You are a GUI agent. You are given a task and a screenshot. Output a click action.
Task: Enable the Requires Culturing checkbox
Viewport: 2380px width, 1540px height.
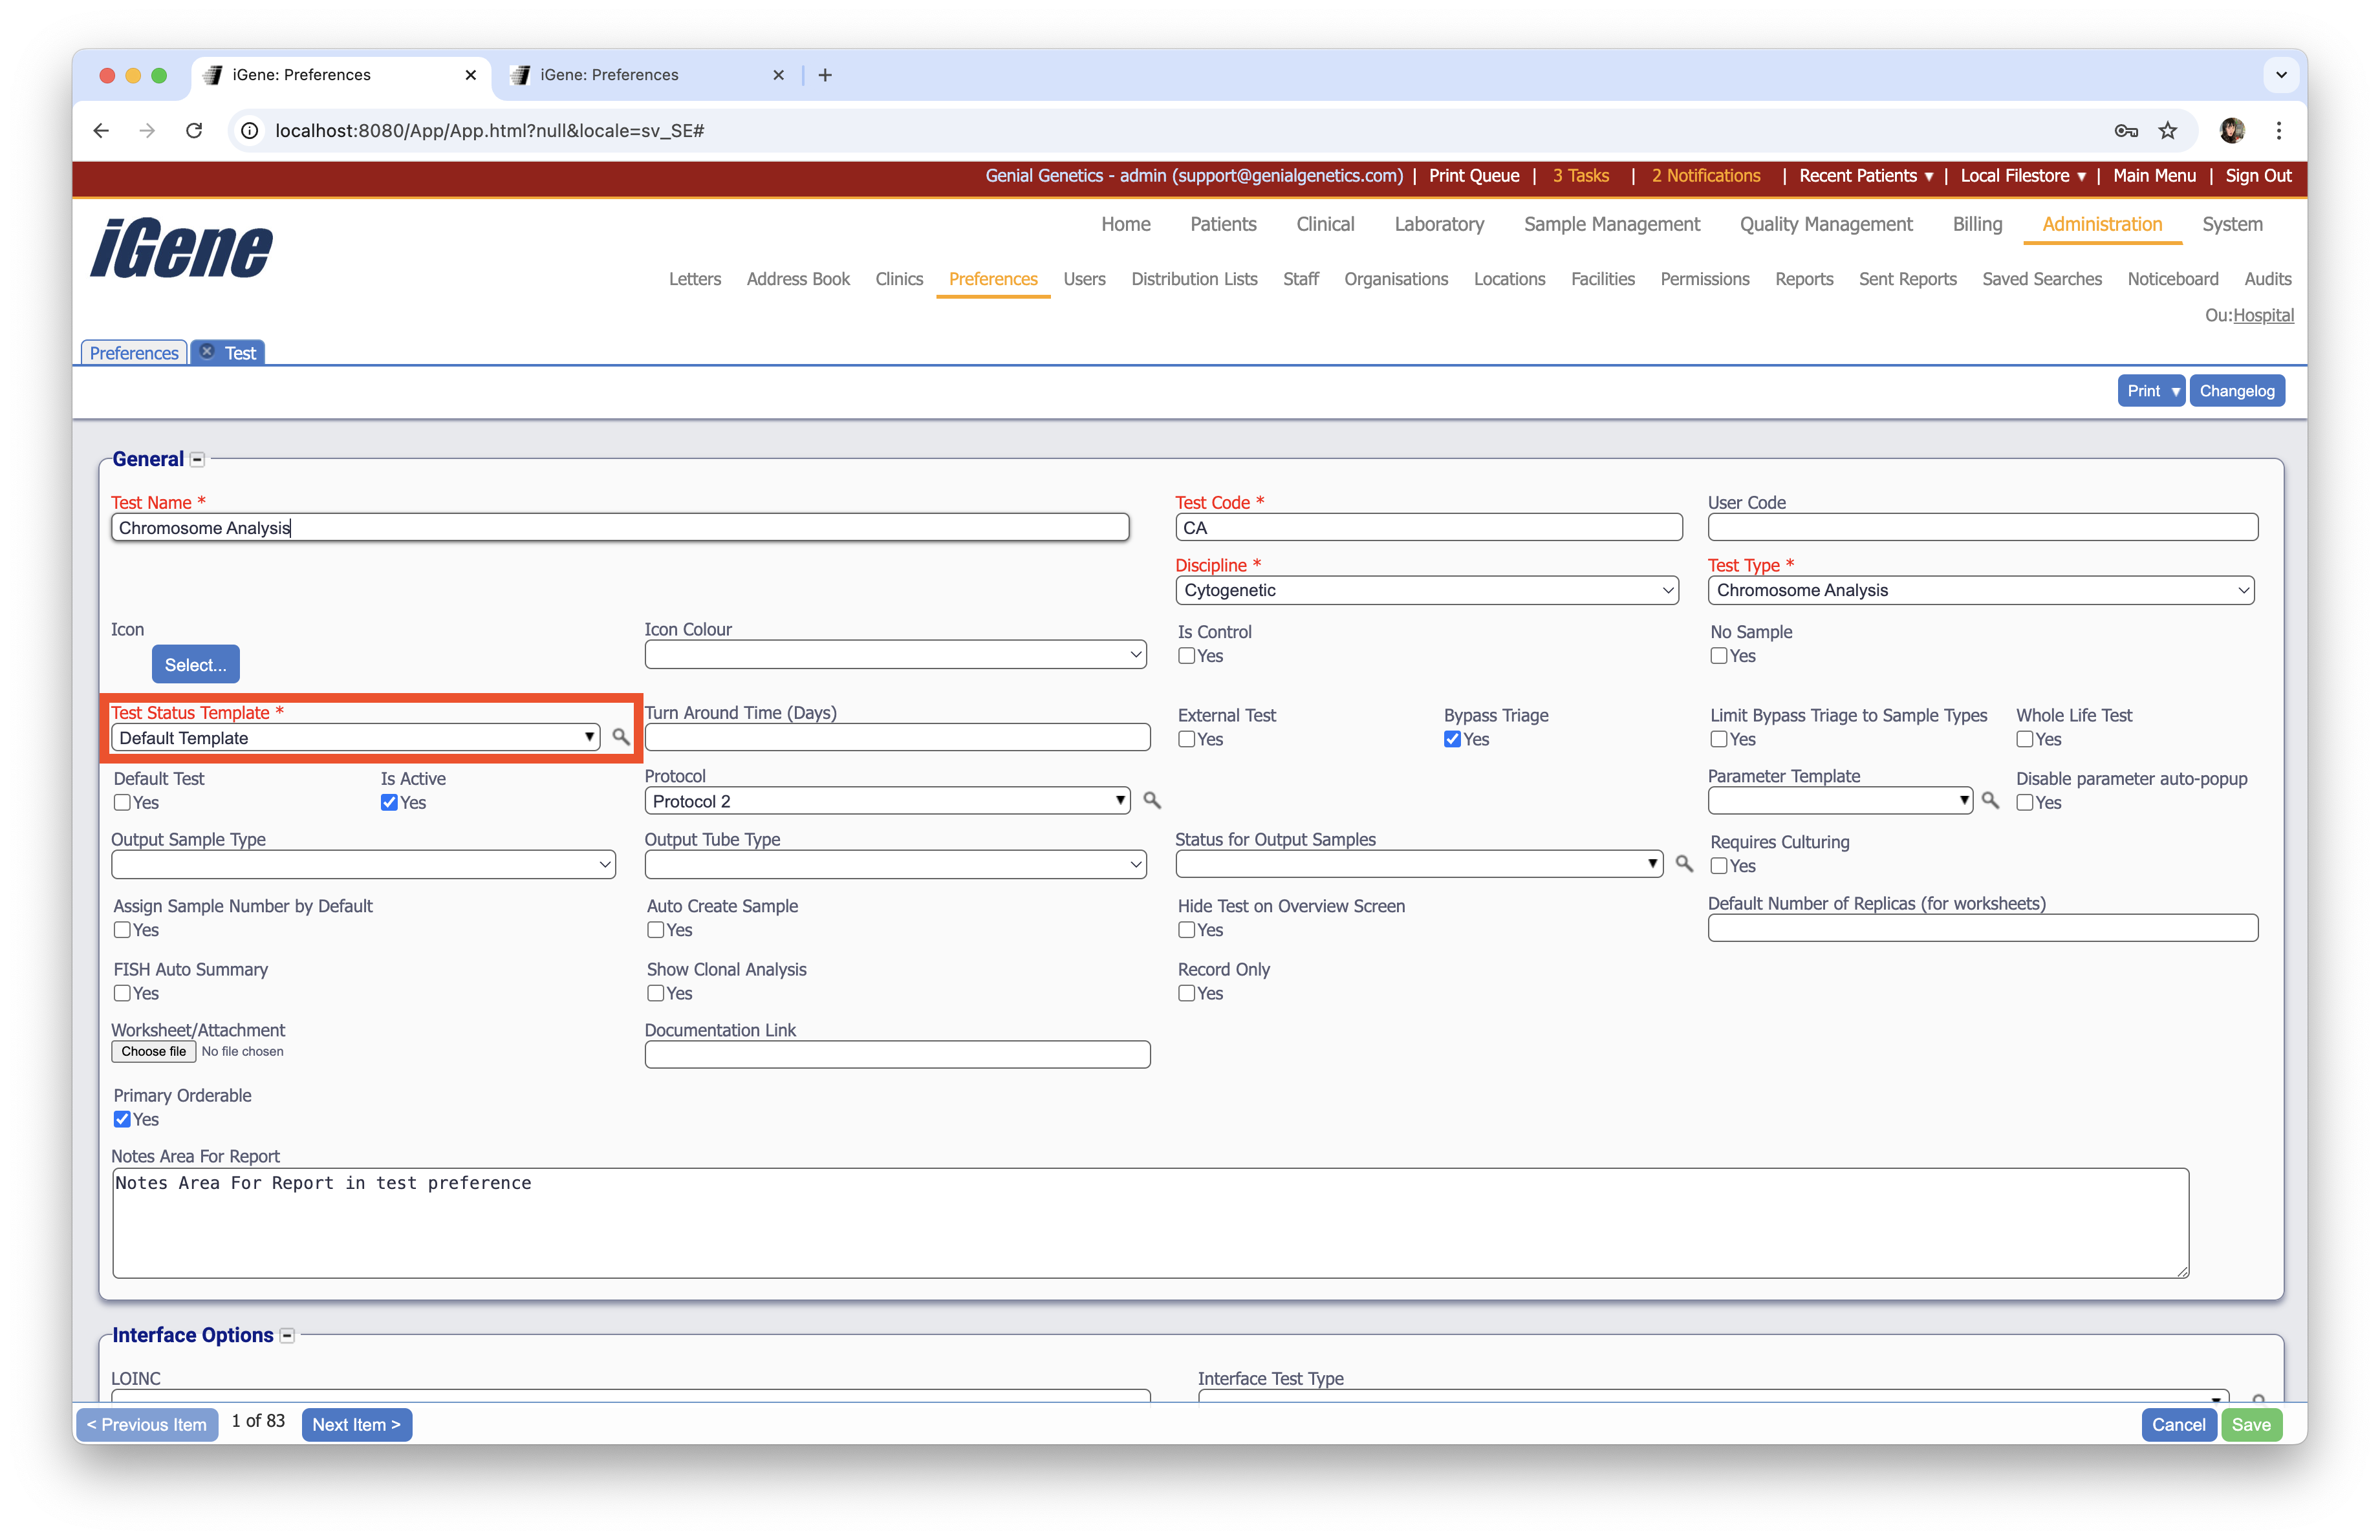pyautogui.click(x=1719, y=866)
